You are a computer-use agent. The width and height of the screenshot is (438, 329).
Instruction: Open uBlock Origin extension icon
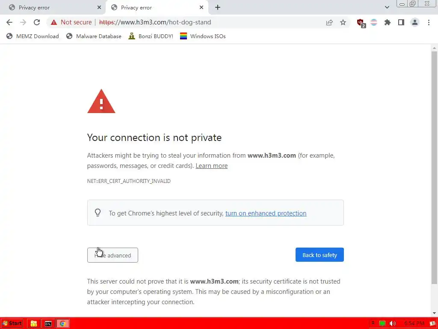click(361, 23)
